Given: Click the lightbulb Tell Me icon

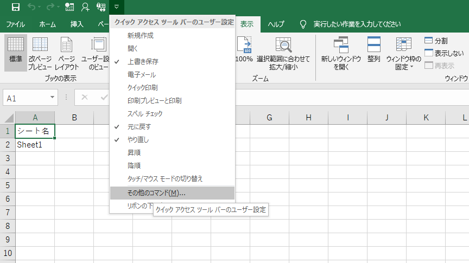Looking at the screenshot, I should [303, 24].
